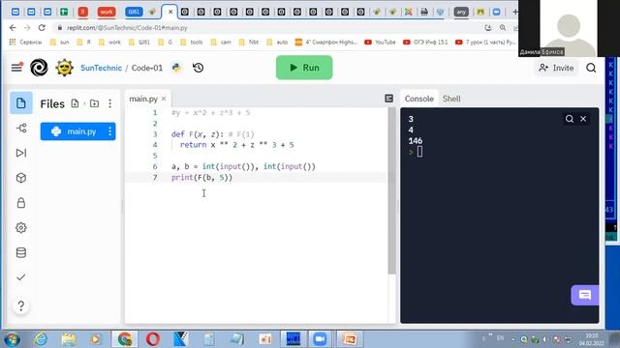
Task: Click the Python language icon
Action: 176,68
